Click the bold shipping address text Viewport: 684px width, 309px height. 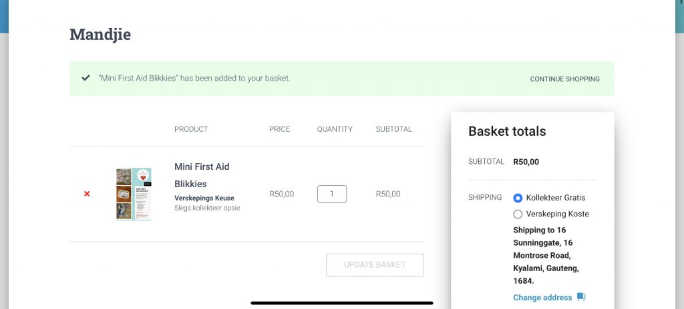pos(546,256)
